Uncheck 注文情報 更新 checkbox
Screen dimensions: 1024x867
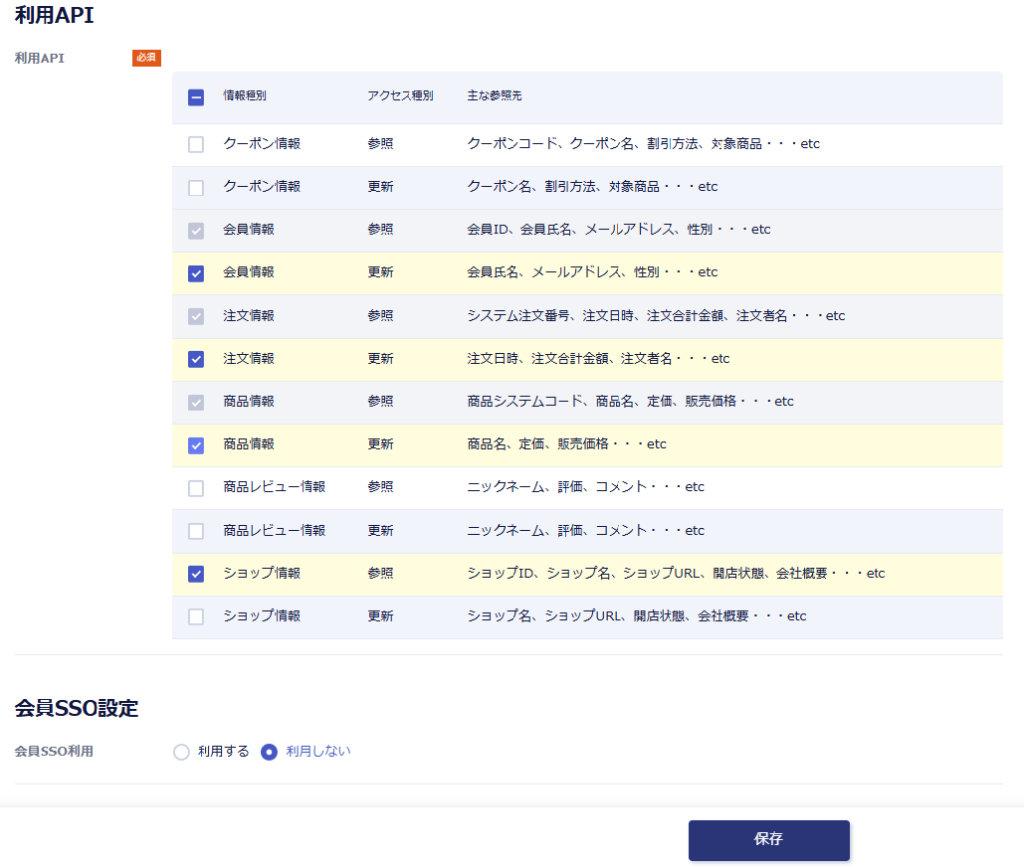point(196,360)
